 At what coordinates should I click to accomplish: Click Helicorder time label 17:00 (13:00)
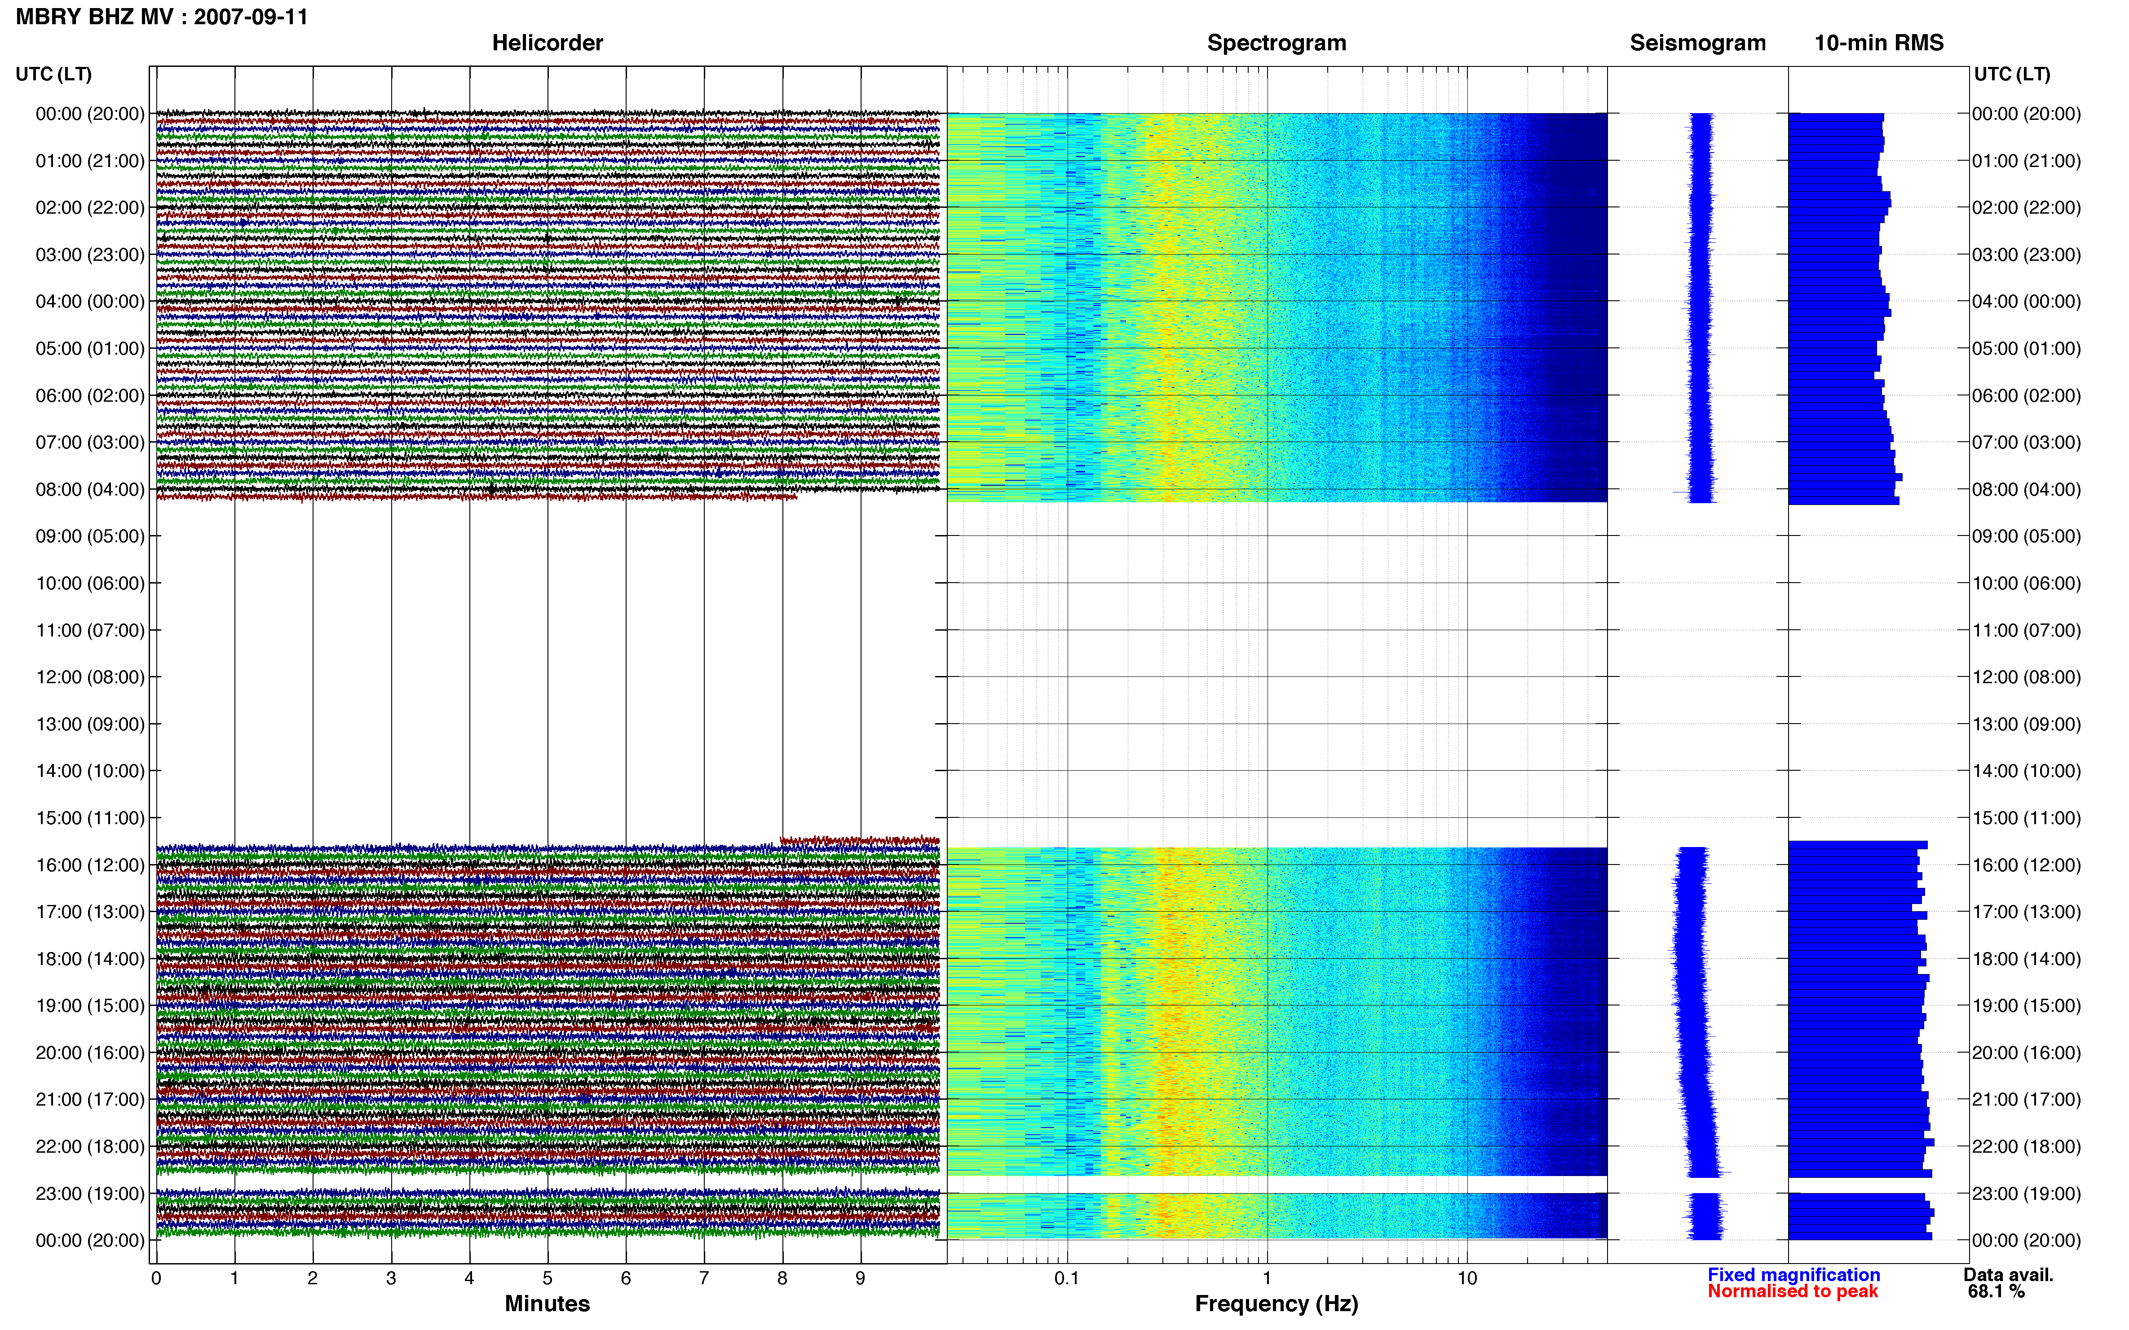pyautogui.click(x=90, y=912)
